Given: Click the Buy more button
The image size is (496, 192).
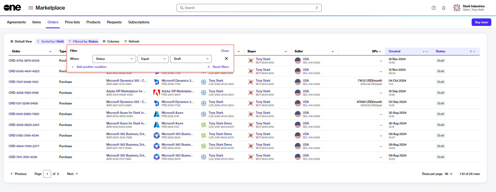Looking at the screenshot, I should 481,22.
